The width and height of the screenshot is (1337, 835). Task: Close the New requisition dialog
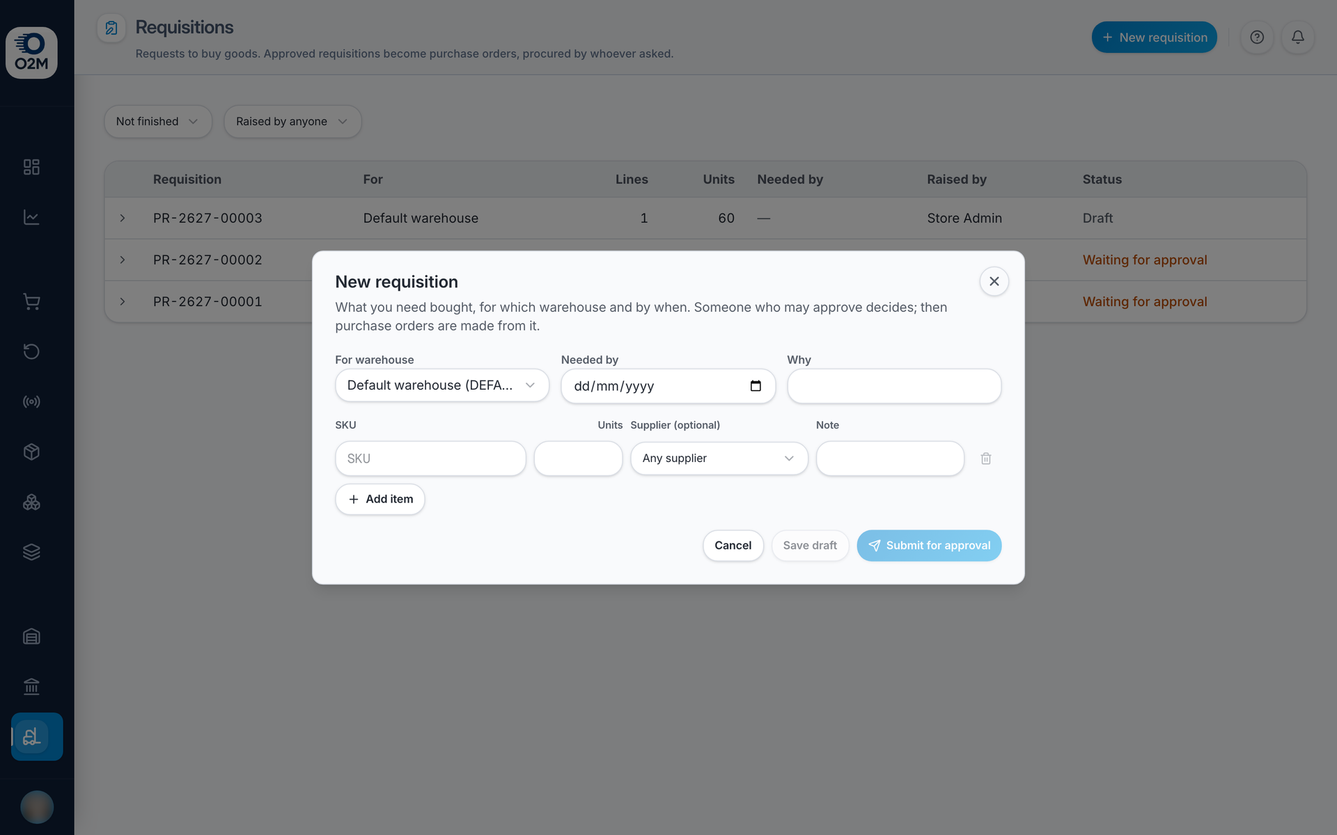pos(994,282)
